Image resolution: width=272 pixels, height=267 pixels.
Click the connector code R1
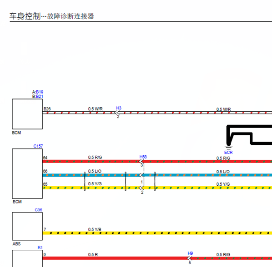[40, 247]
